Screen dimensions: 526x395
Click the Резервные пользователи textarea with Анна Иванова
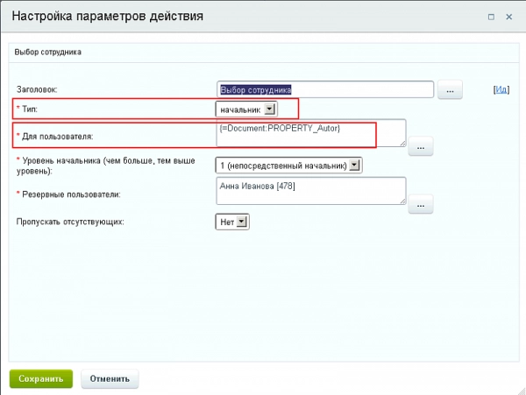(x=310, y=191)
